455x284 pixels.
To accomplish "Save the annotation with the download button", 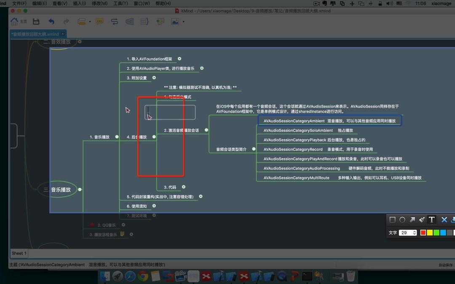I will [x=453, y=219].
